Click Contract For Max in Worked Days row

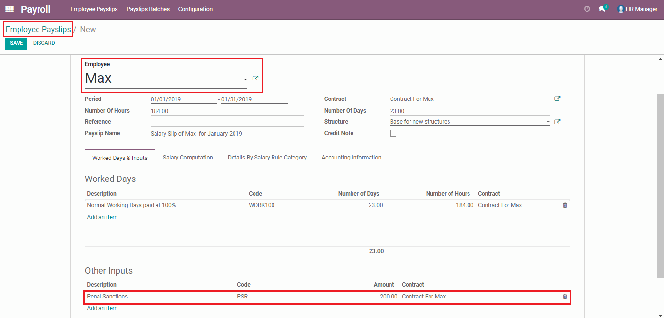click(x=500, y=205)
